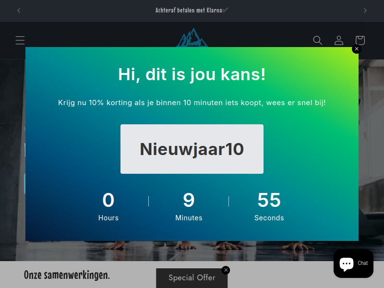Screen dimensions: 384x288
Task: Click the mountain store logo
Action: pyautogui.click(x=192, y=37)
